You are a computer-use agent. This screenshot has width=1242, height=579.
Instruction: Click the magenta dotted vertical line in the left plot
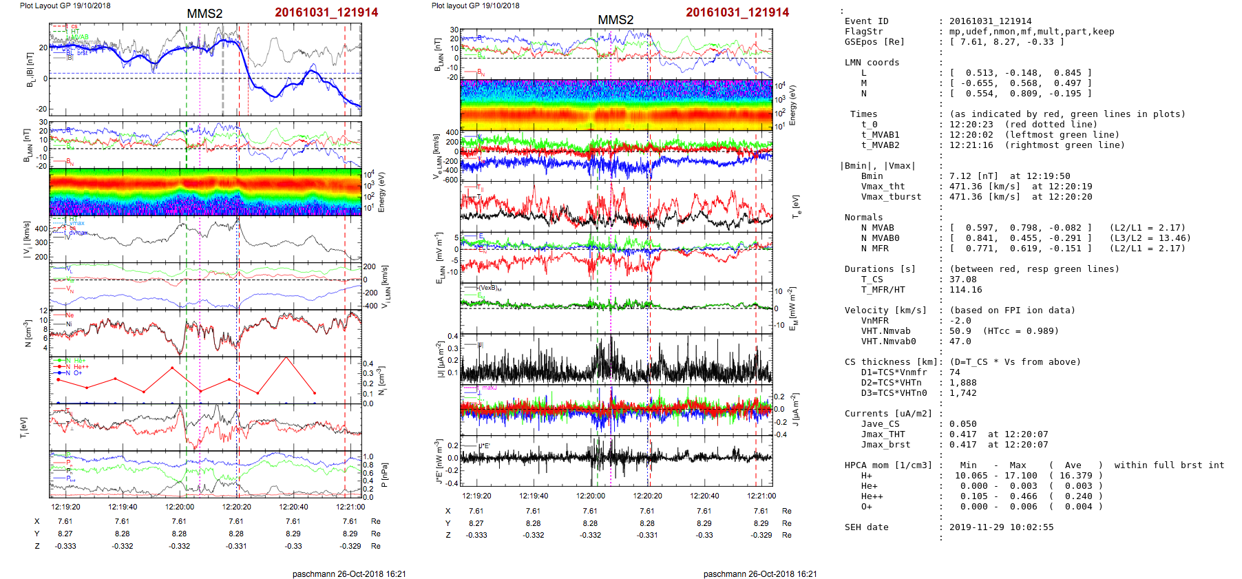coord(200,275)
